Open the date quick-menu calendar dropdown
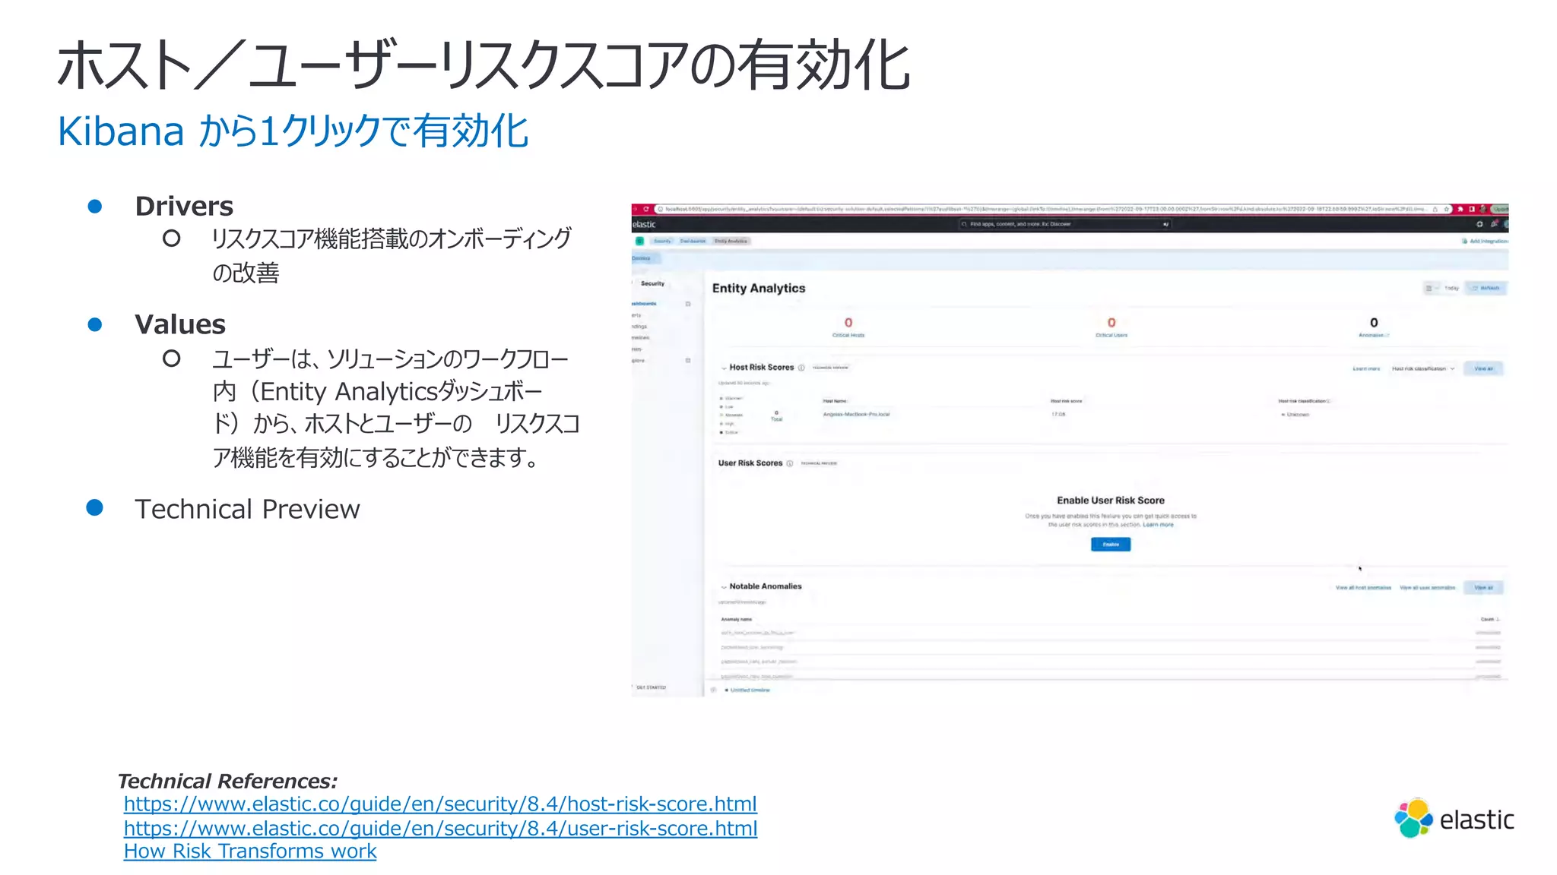Screen dimensions: 1557x875 click(1432, 289)
